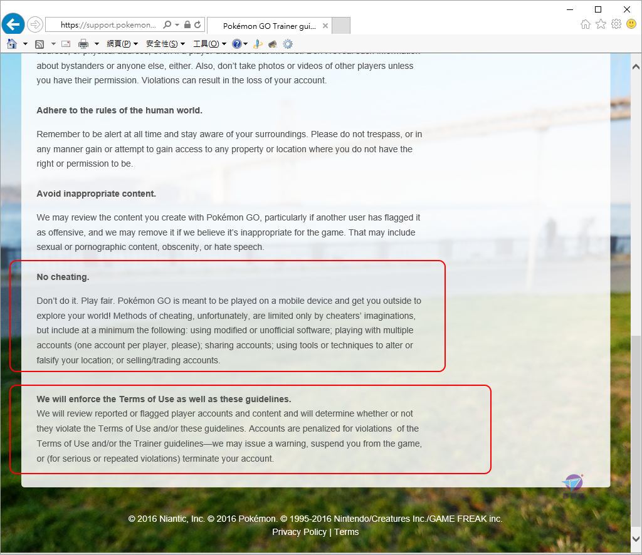The image size is (642, 555).
Task: Click the scrollbar up arrow
Action: (x=636, y=66)
